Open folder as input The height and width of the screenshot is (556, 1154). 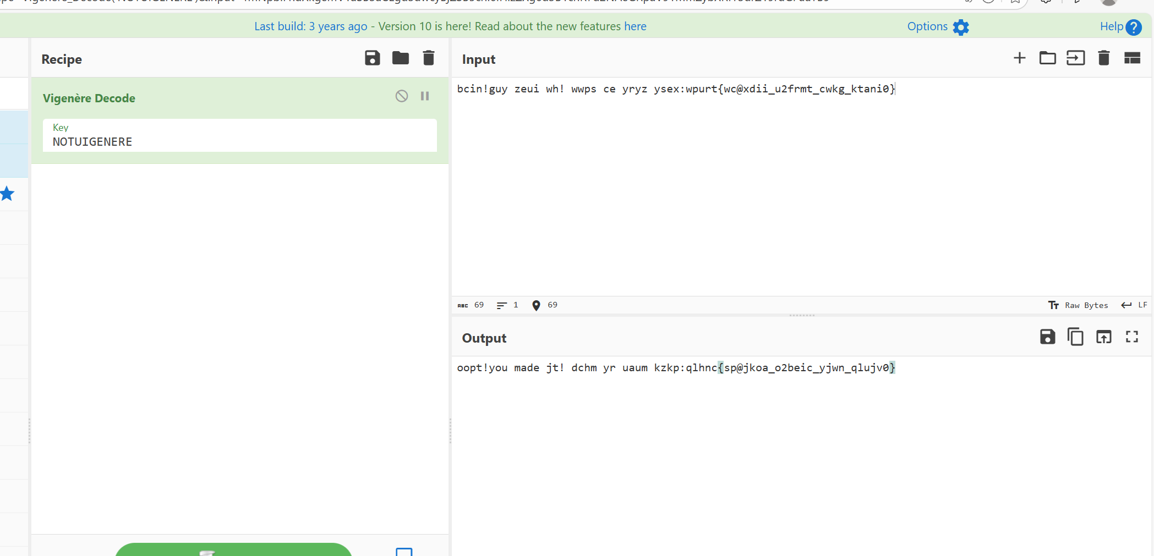pos(1047,58)
